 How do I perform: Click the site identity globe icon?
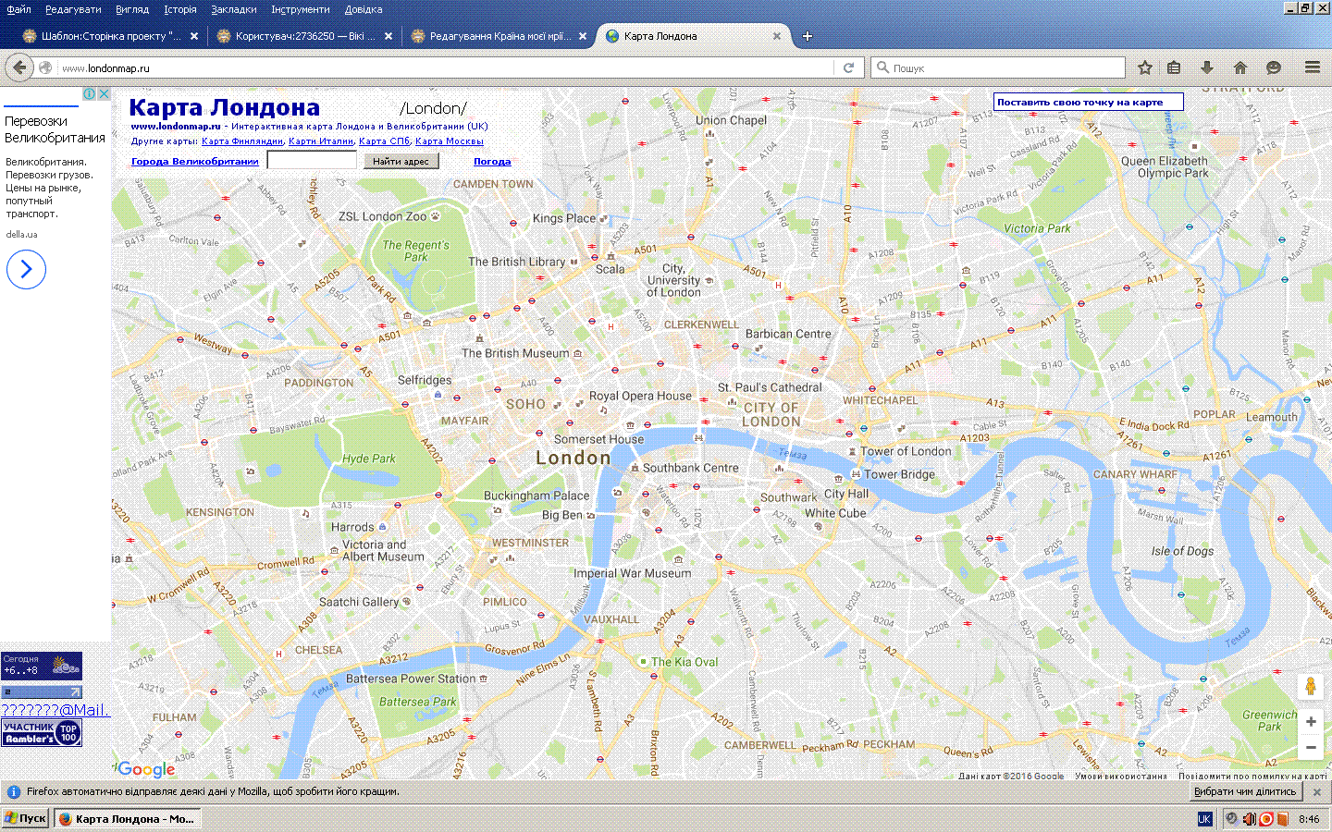(x=45, y=67)
